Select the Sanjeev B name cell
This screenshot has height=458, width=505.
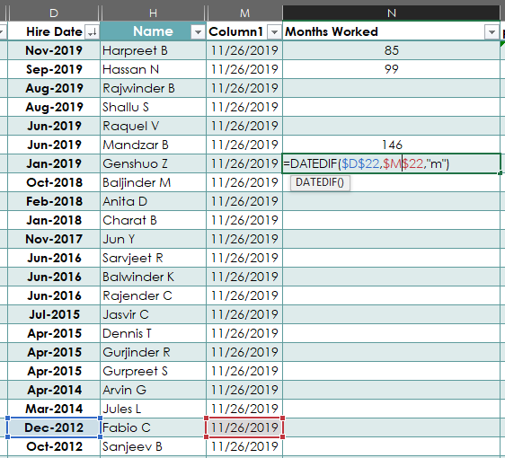(x=154, y=446)
